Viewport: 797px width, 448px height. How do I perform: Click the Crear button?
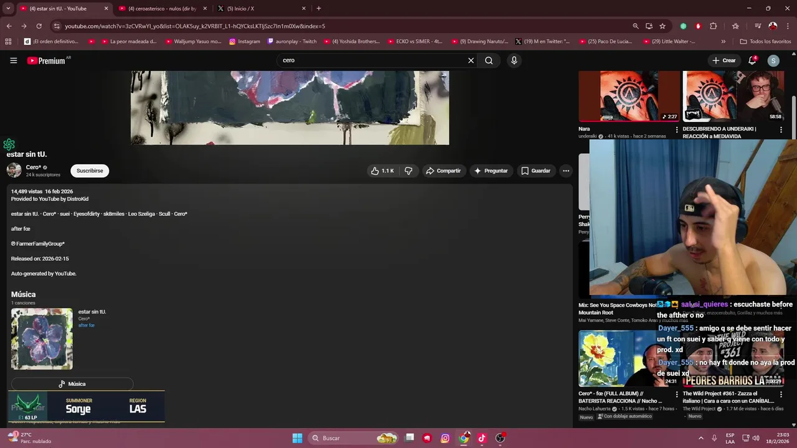tap(724, 60)
